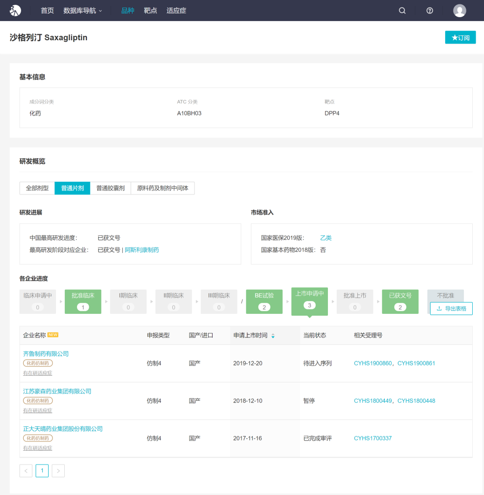Go to the previous page arrow
This screenshot has width=484, height=495.
coord(26,471)
